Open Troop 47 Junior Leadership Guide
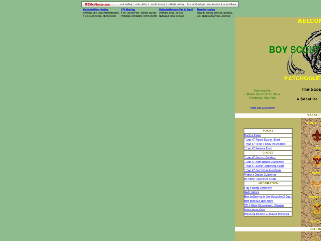This screenshot has height=241, width=321. click(x=264, y=166)
